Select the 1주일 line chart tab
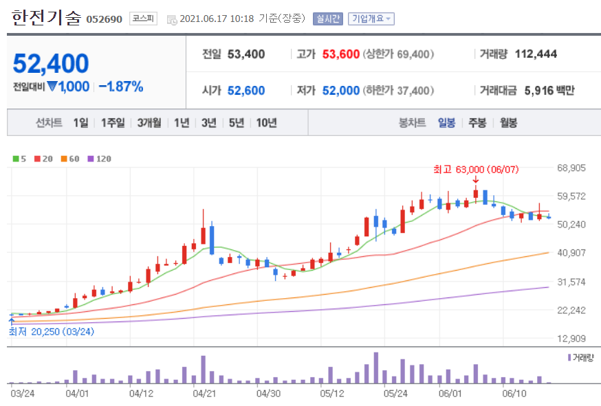The width and height of the screenshot is (601, 406). pyautogui.click(x=113, y=122)
